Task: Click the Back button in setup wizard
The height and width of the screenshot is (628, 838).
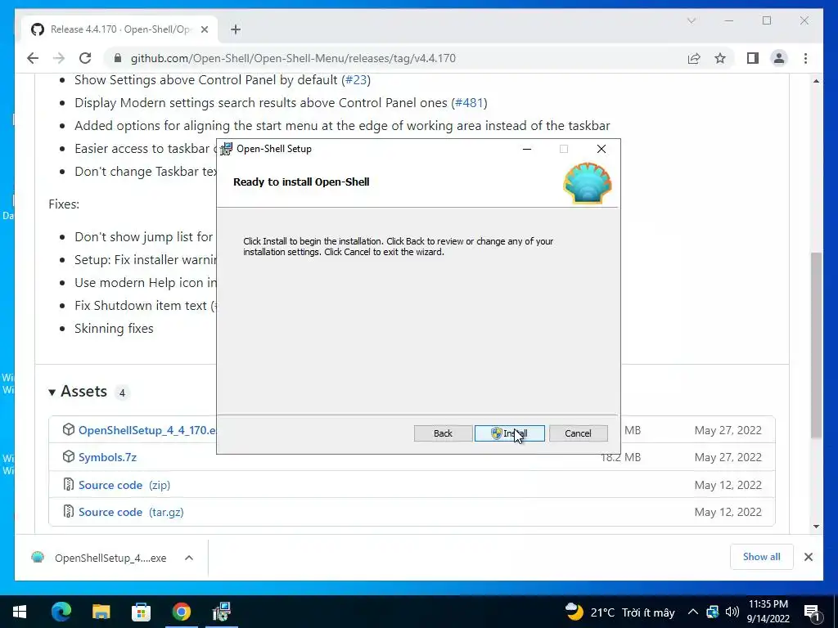Action: pos(443,433)
